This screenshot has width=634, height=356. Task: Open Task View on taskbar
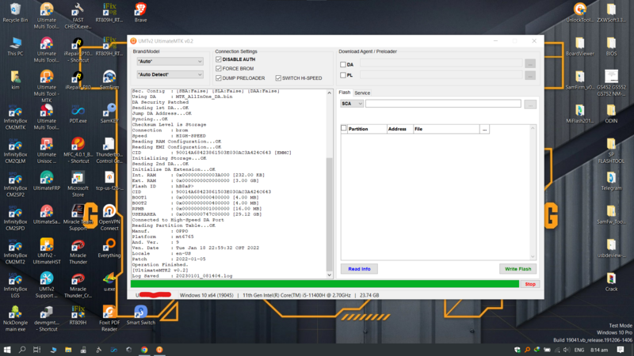[x=36, y=350]
